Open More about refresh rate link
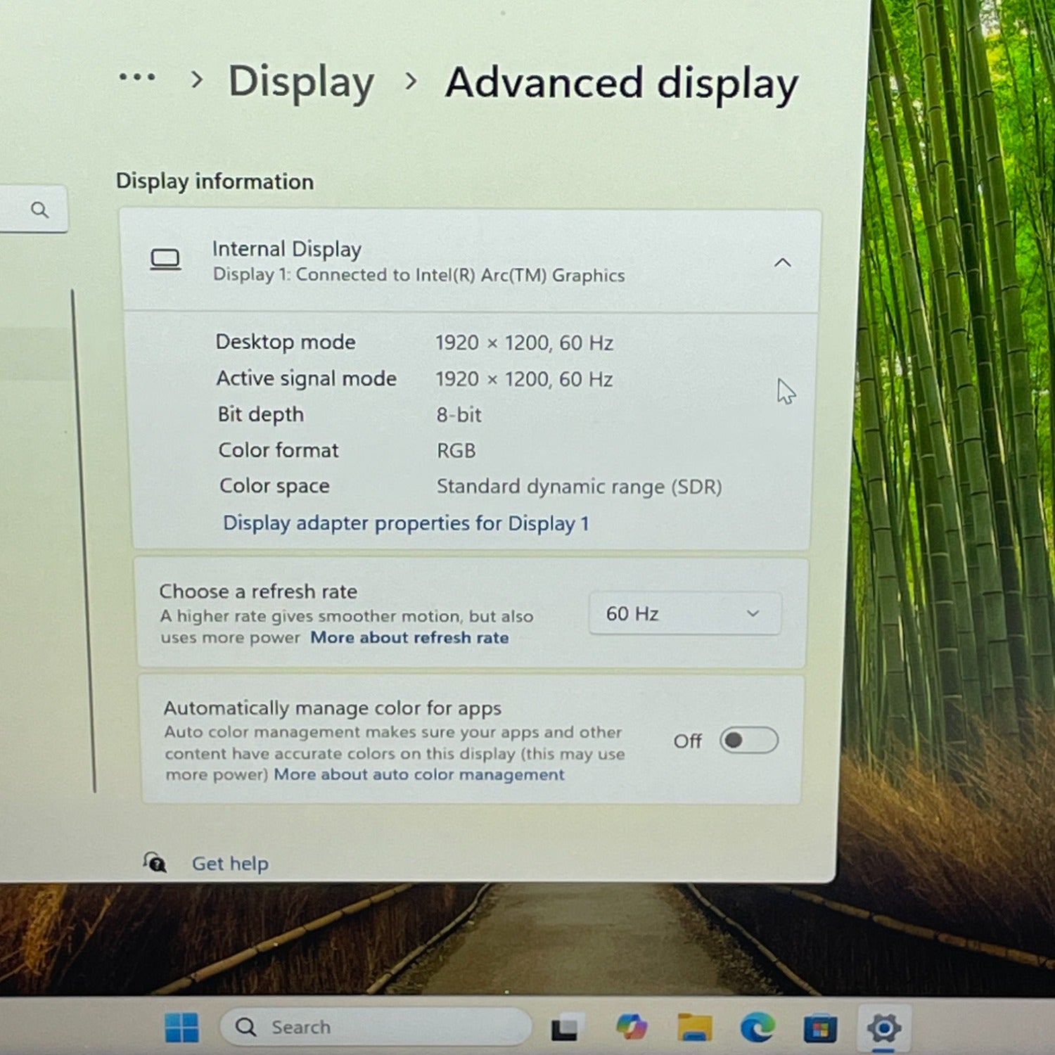1055x1055 pixels. tap(409, 638)
